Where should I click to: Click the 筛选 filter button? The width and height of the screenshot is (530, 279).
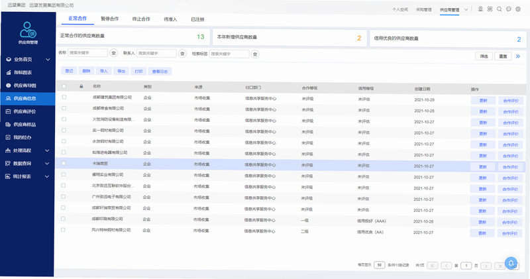click(x=484, y=56)
